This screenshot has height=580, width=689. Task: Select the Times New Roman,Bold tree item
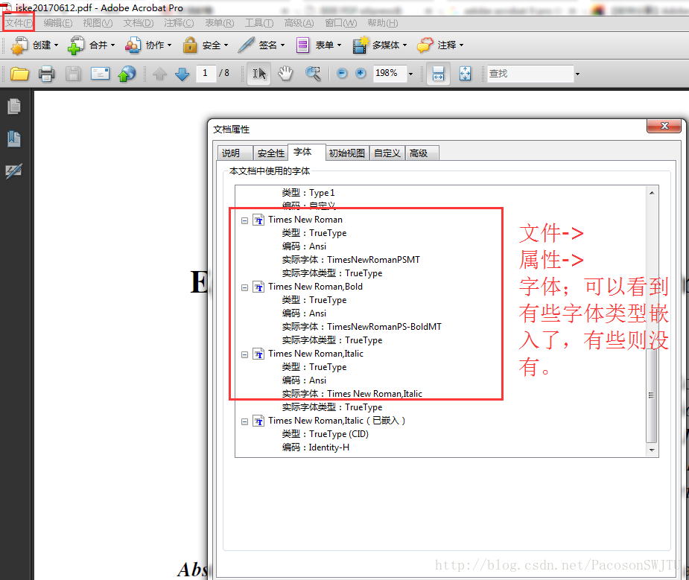[315, 287]
